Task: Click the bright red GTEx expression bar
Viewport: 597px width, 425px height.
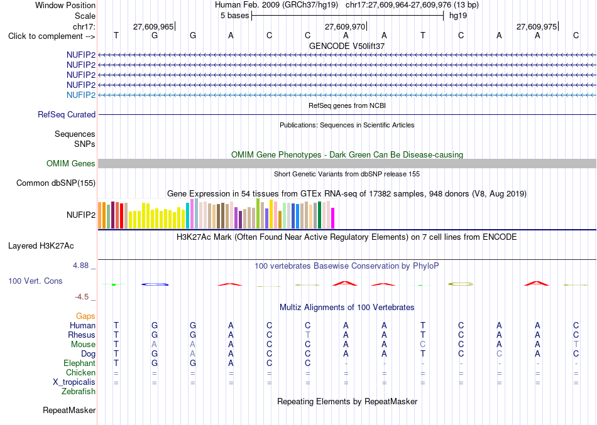Action: pos(121,216)
